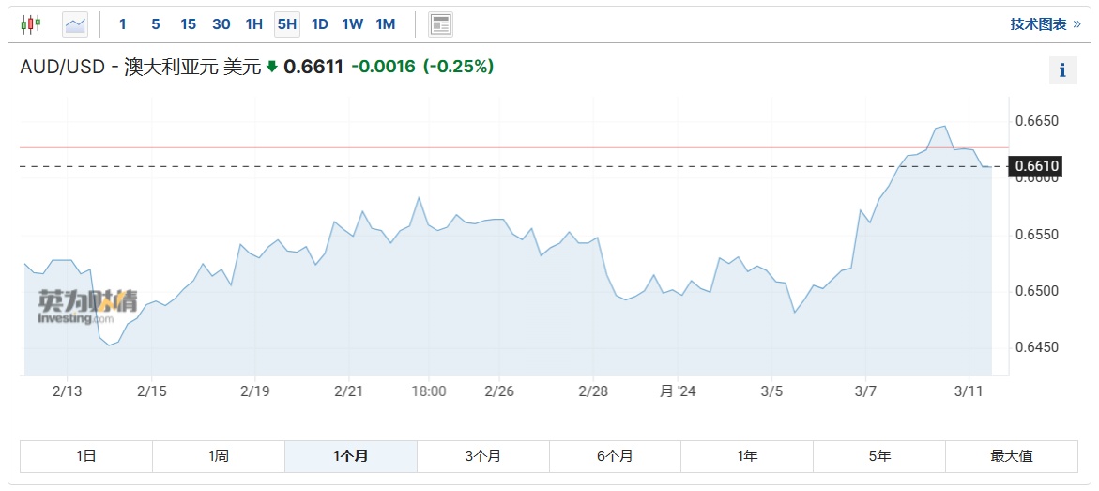
Task: Switch to candlestick chart type
Action: (31, 24)
